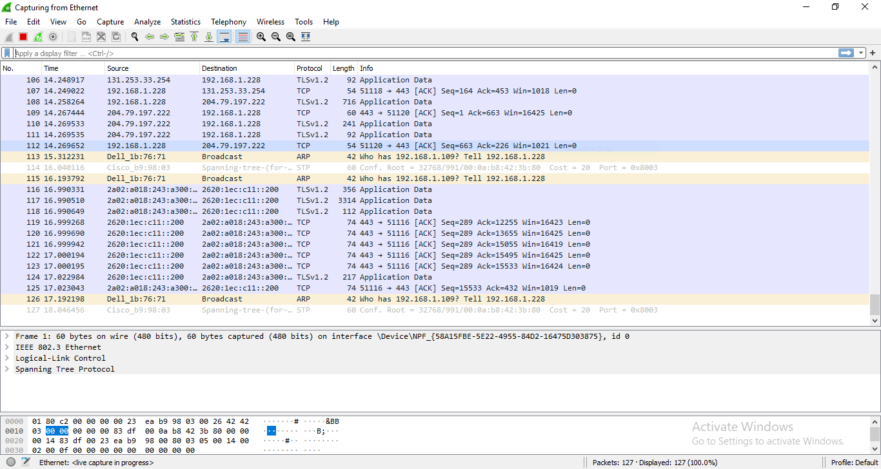The height and width of the screenshot is (469, 881).
Task: Select packet 106 from 131.253.33.254
Action: (435, 80)
